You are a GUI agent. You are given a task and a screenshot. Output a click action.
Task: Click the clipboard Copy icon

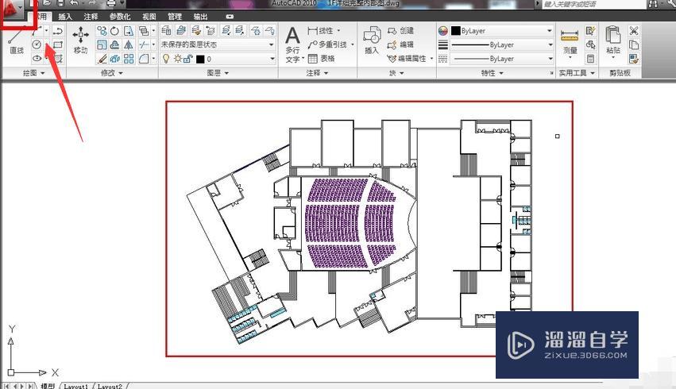click(x=633, y=44)
